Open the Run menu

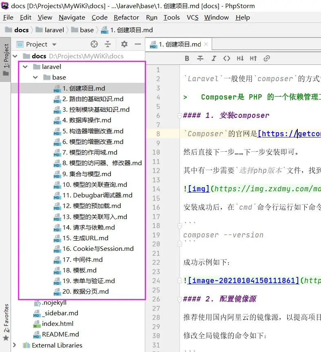click(151, 17)
